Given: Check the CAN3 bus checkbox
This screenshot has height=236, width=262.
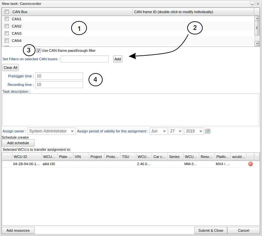Looking at the screenshot, I should [x=7, y=33].
